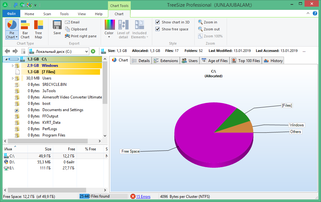The width and height of the screenshot is (321, 202).
Task: Send the chart by Email
Action: pyautogui.click(x=72, y=22)
